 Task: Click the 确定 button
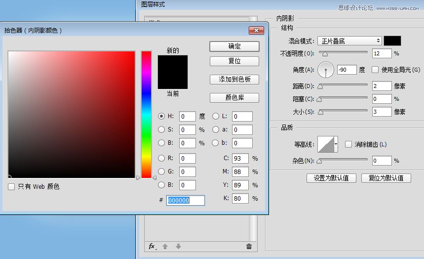click(234, 46)
